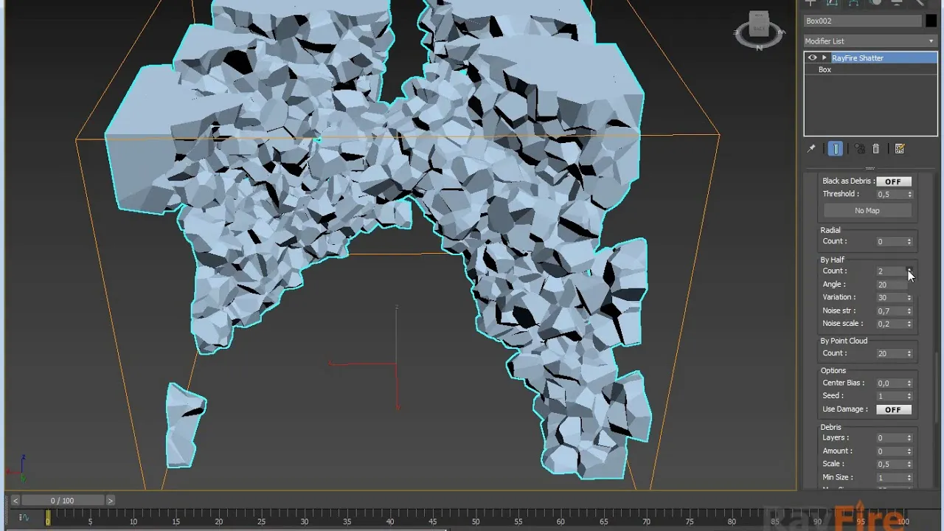944x531 pixels.
Task: Toggle Show End Result icon
Action: click(x=836, y=149)
